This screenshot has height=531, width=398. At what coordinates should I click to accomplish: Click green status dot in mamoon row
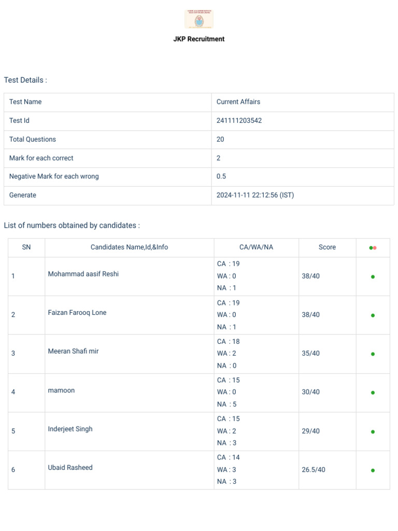pos(373,393)
